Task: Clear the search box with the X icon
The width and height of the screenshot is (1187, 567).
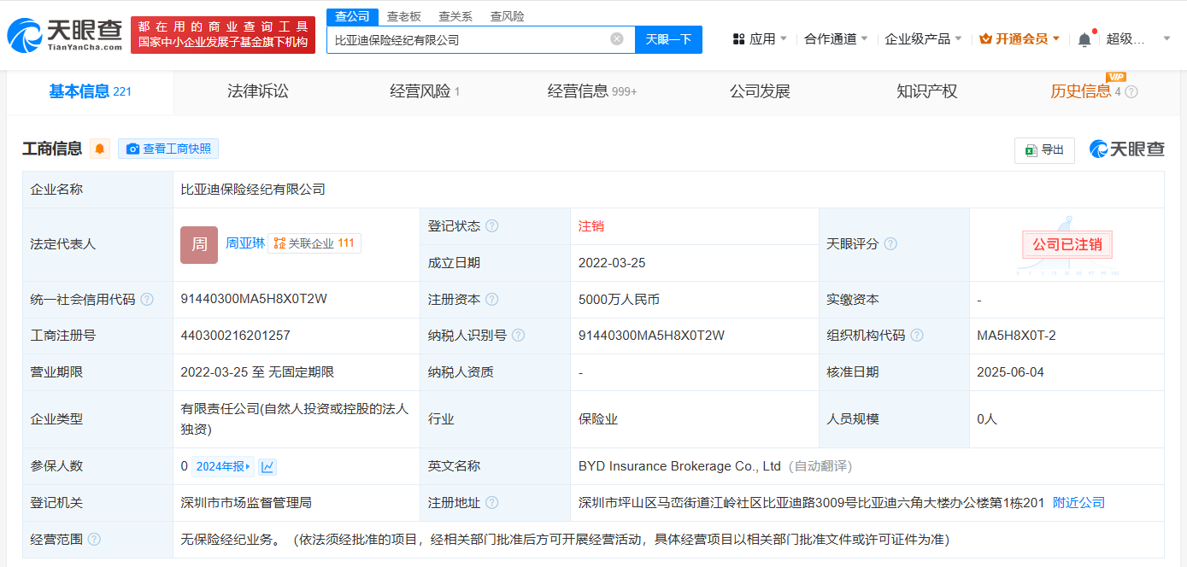Action: tap(617, 39)
